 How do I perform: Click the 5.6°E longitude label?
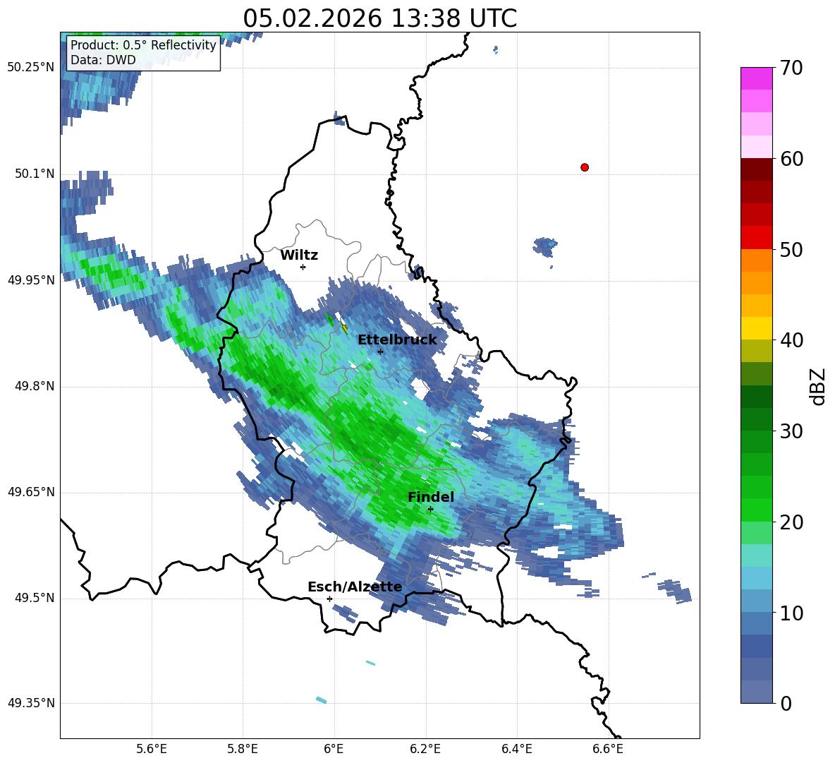[x=152, y=749]
